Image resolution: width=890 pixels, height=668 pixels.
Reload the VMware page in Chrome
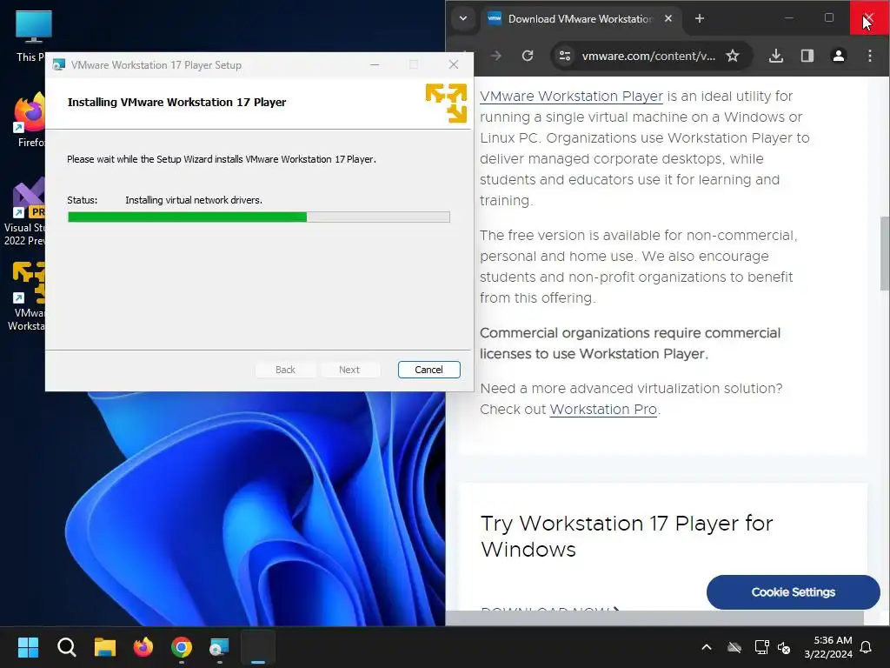tap(528, 56)
